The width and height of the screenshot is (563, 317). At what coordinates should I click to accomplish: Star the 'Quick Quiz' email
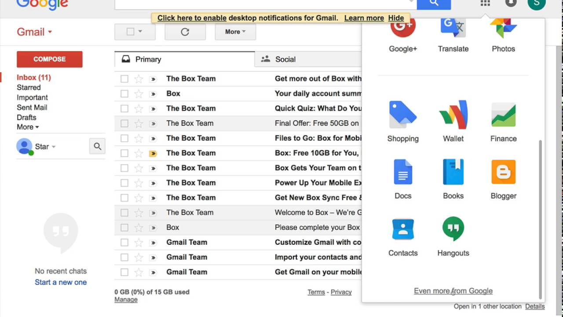(x=139, y=108)
